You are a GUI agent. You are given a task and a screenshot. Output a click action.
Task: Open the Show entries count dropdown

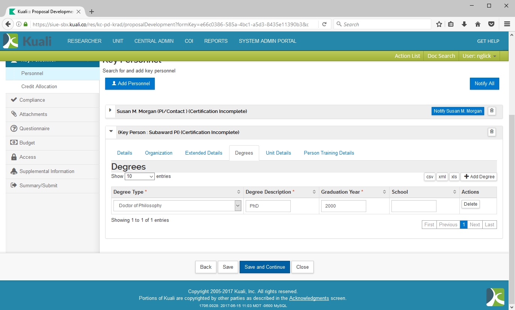(140, 176)
